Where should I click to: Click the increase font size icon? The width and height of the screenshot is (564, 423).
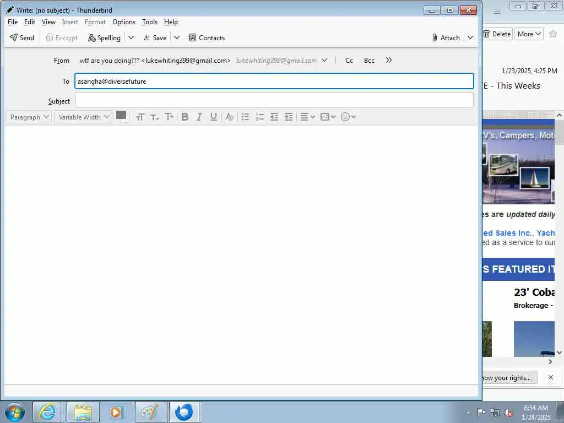pyautogui.click(x=169, y=117)
